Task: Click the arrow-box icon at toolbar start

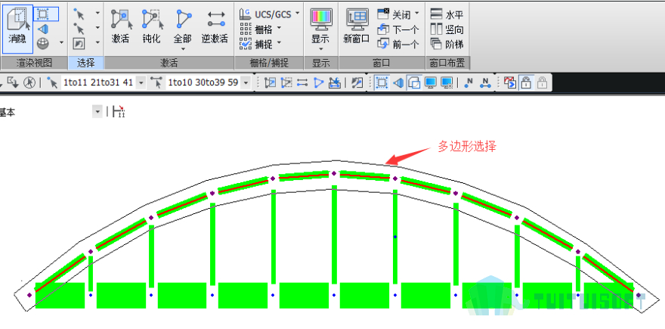Action: tap(12, 82)
